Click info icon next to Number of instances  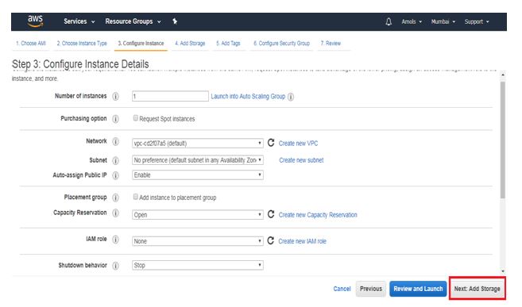coord(115,96)
